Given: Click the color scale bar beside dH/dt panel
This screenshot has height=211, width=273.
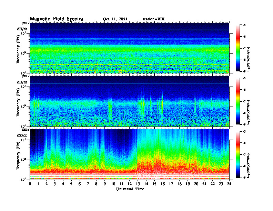Looking at the screenshot, I should (238, 48).
